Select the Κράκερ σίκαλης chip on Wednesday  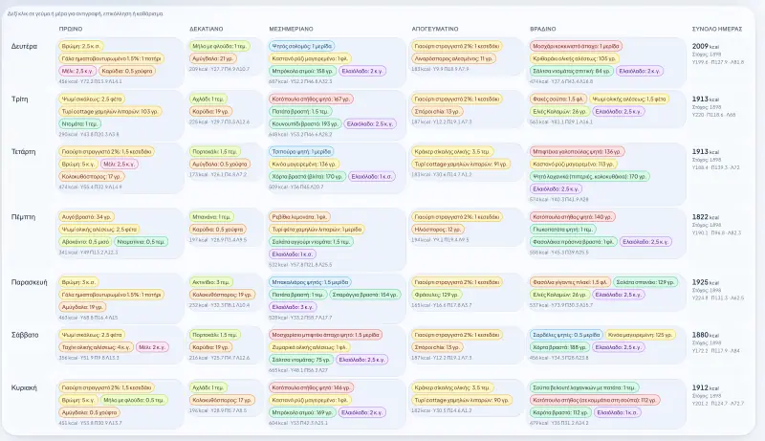click(451, 152)
